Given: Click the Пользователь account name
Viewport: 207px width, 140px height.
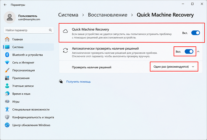Looking at the screenshot, I should coord(28,16).
